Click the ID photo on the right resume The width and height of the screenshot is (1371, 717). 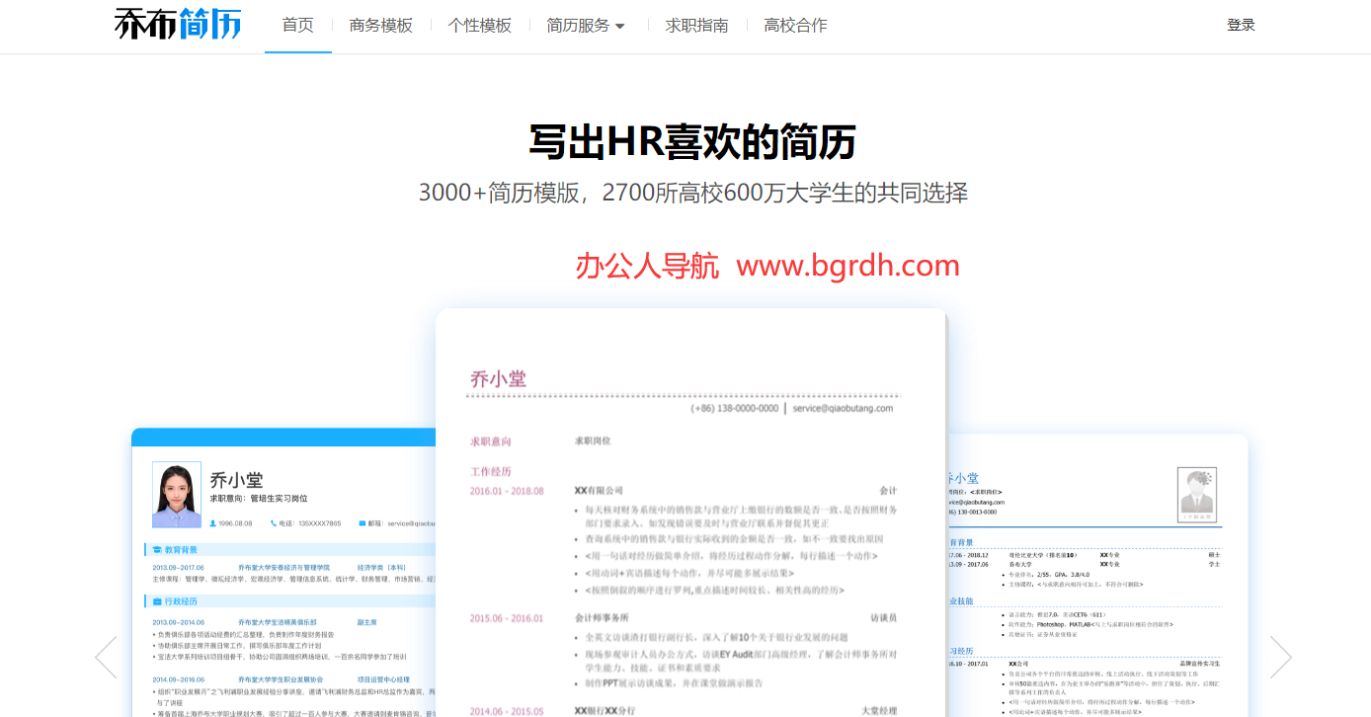[x=1197, y=494]
